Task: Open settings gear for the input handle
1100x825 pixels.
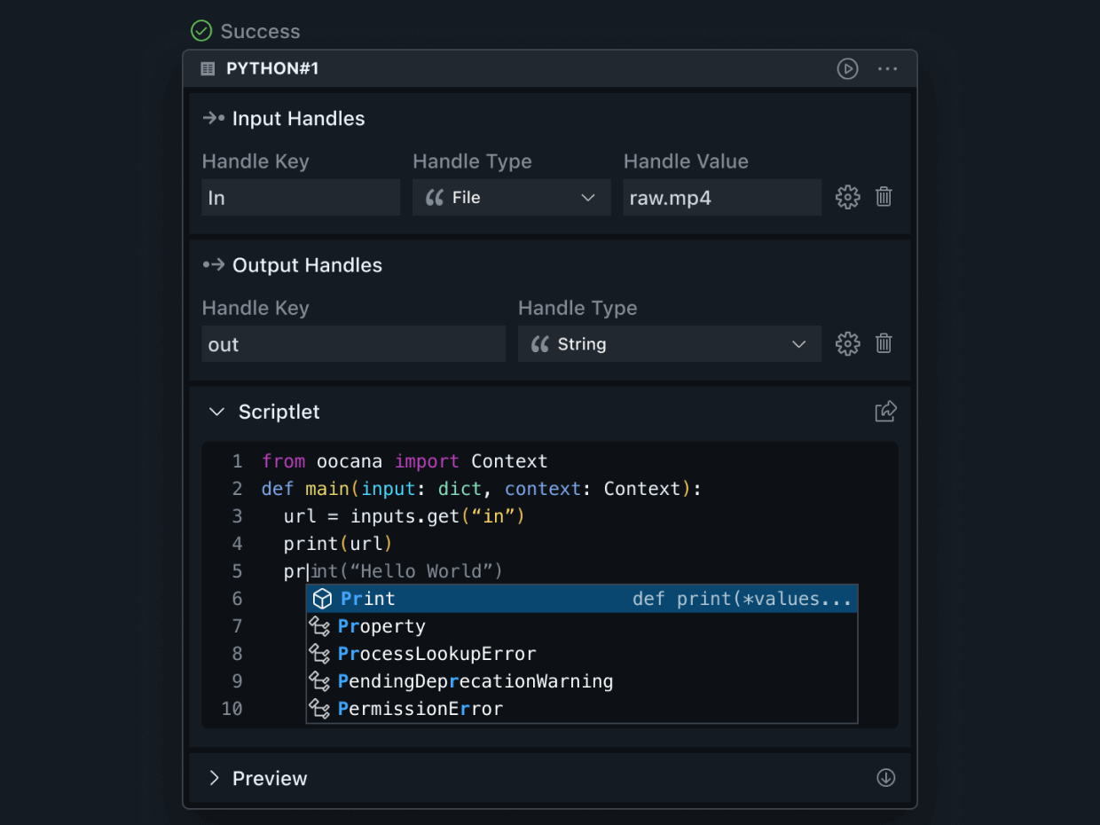Action: [x=847, y=197]
